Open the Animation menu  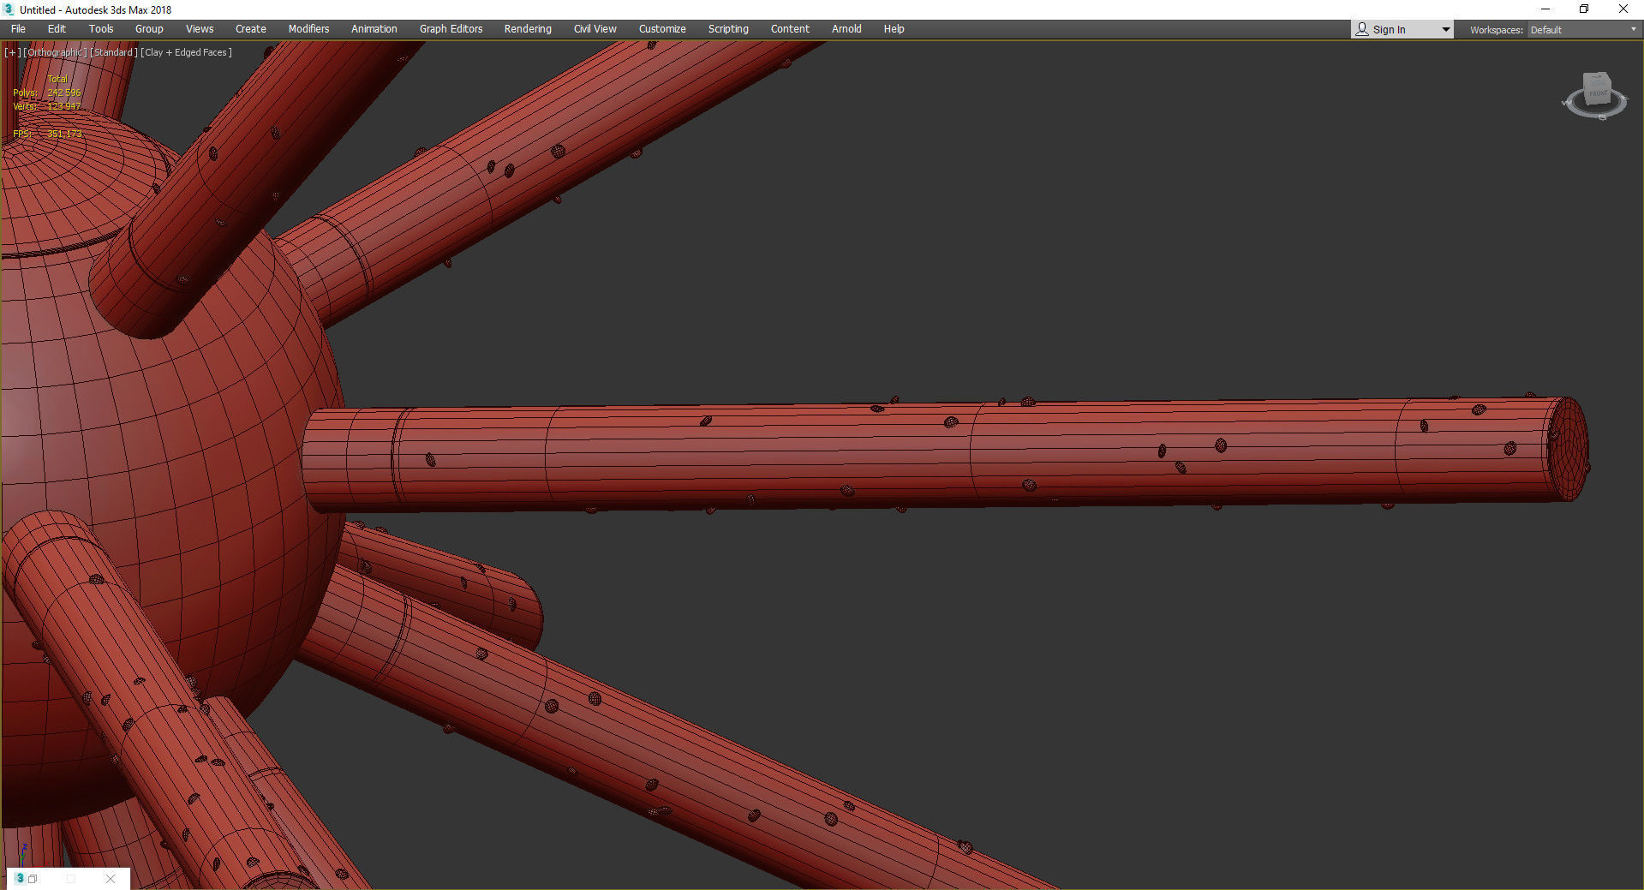374,29
